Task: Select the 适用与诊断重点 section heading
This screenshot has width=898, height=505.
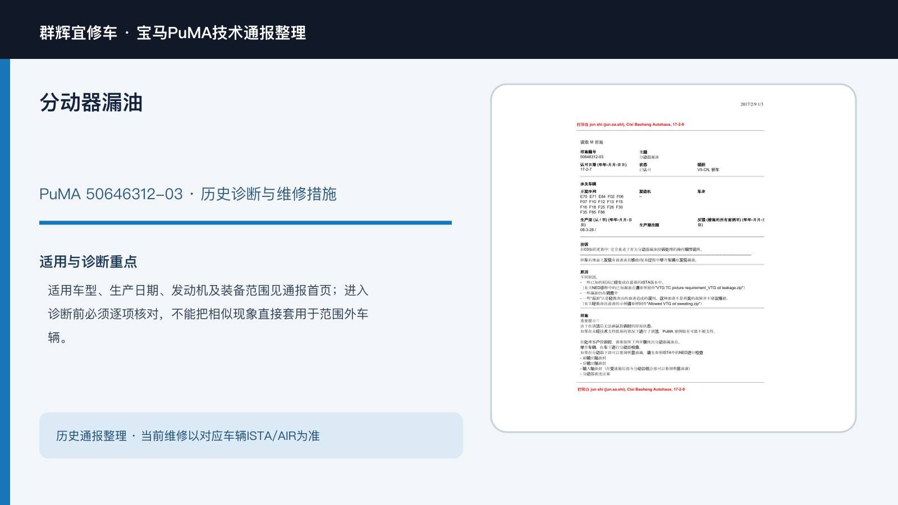Action: [x=88, y=261]
